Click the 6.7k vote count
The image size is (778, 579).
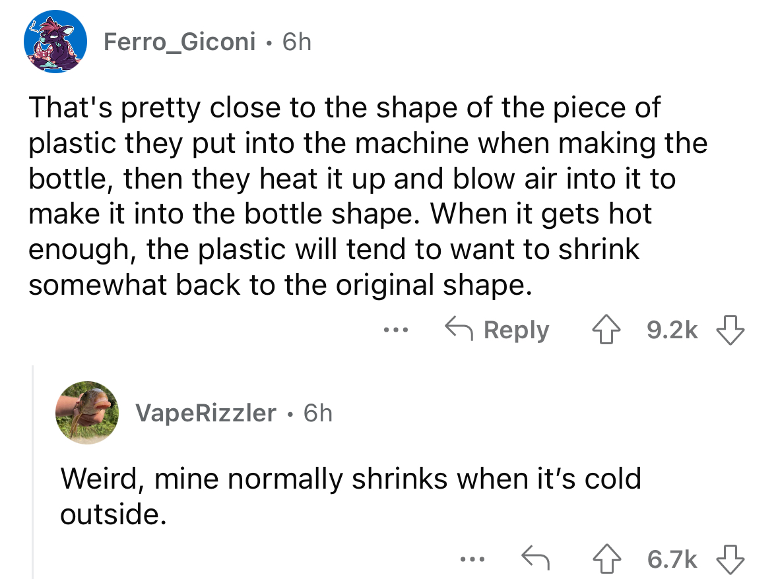672,559
